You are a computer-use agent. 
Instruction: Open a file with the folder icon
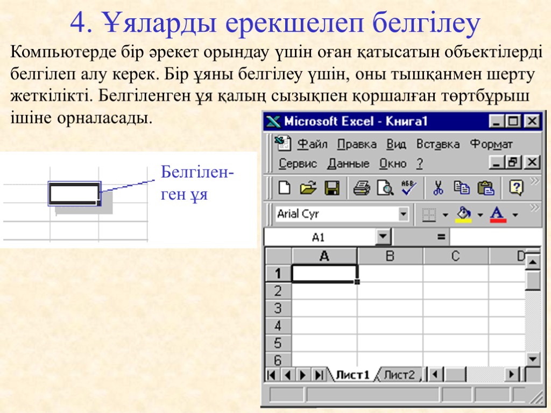click(x=308, y=188)
